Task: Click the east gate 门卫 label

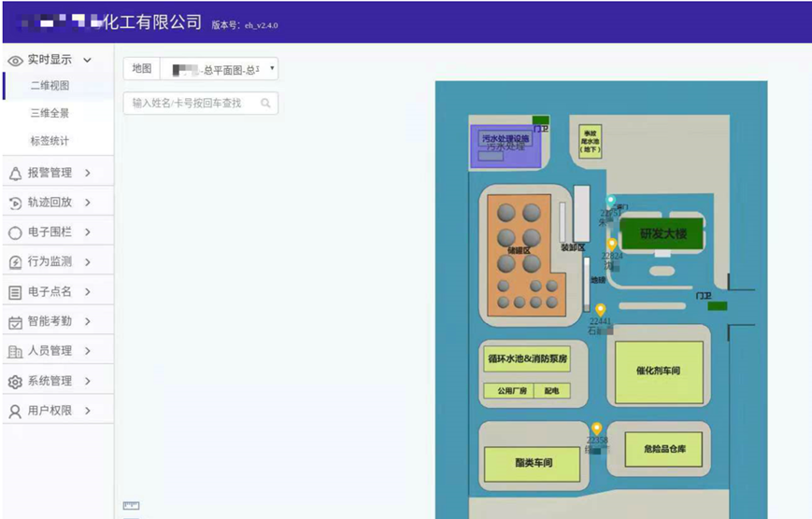Action: tap(704, 296)
